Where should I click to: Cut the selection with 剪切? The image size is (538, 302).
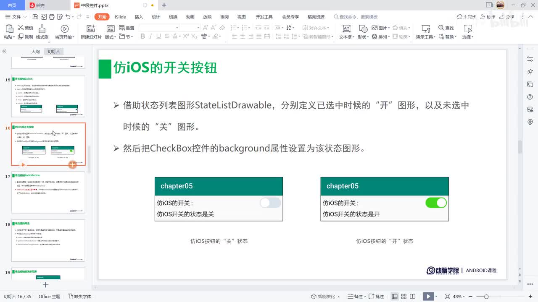coord(25,28)
